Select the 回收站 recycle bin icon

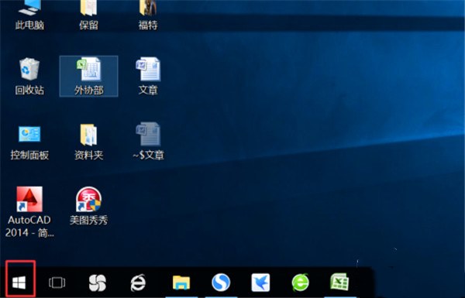[29, 69]
